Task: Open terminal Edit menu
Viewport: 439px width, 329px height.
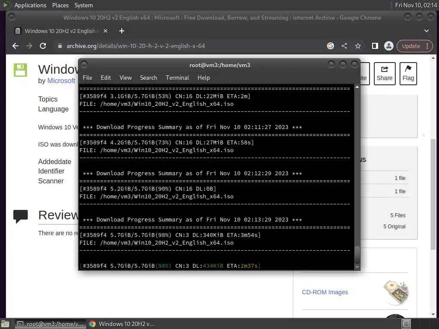Action: coord(105,78)
